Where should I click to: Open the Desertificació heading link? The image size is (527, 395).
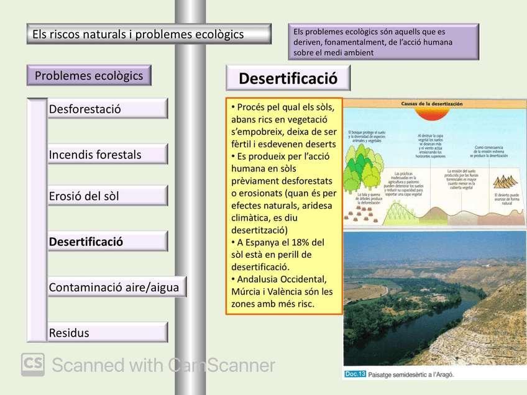coord(288,78)
